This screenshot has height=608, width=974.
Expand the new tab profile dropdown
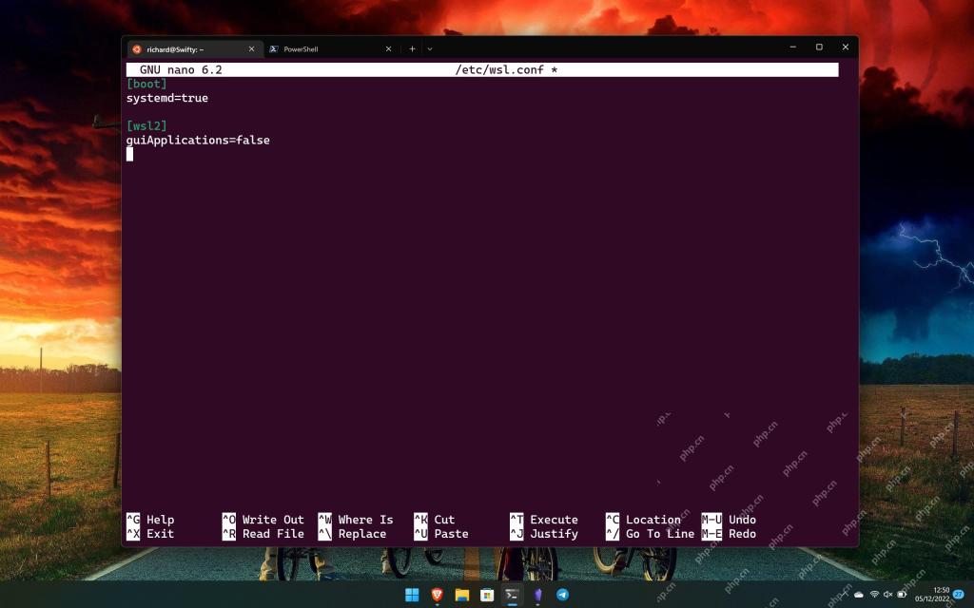click(x=429, y=49)
